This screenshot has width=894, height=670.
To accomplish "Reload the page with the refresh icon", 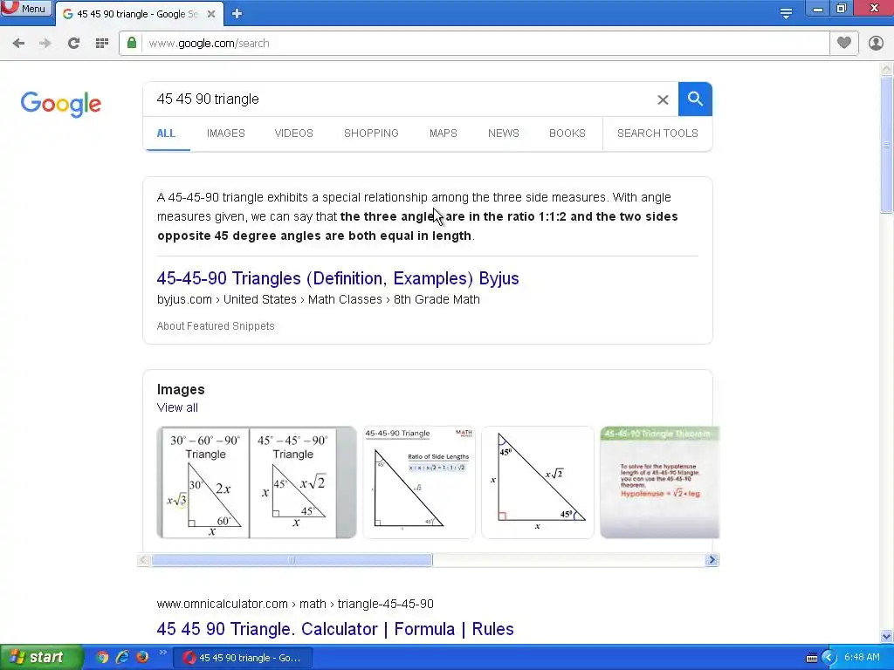I will (x=73, y=44).
